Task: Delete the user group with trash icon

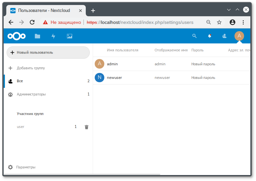Action: click(86, 127)
